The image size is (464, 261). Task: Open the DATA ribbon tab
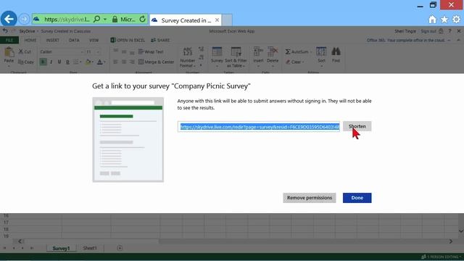[x=74, y=41]
